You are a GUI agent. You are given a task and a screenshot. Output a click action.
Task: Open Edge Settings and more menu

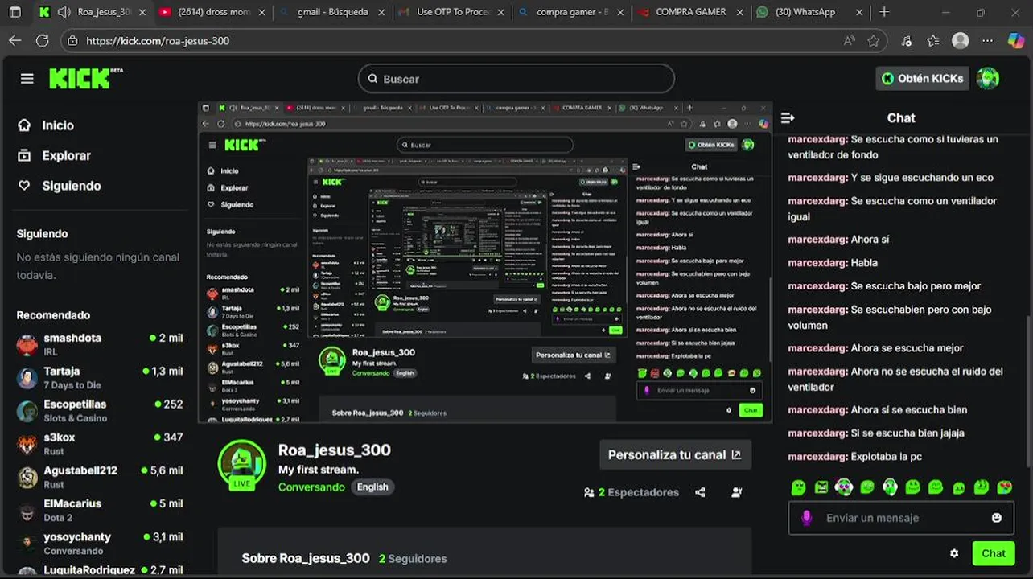point(989,41)
